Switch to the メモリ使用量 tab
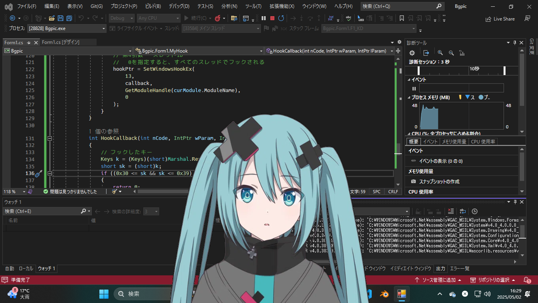Image resolution: width=538 pixels, height=303 pixels. [454, 141]
